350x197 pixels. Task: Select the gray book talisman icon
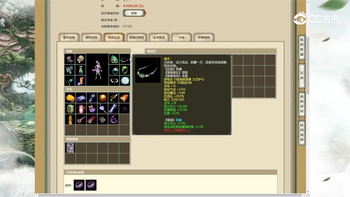click(102, 119)
